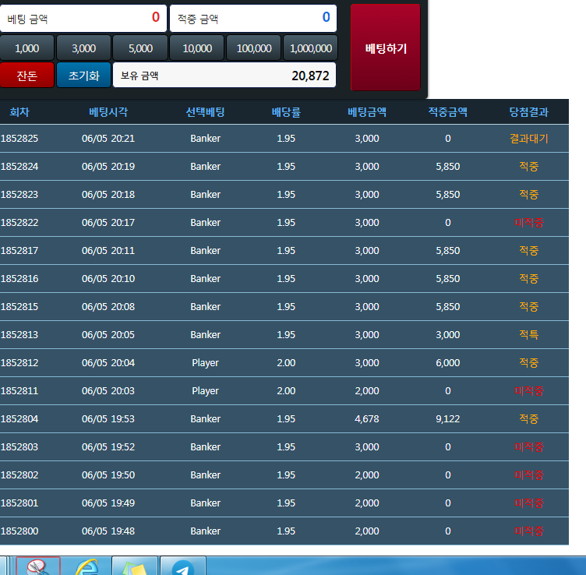Image resolution: width=586 pixels, height=575 pixels.
Task: Open the Sticky Notes taskbar app
Action: tap(135, 566)
